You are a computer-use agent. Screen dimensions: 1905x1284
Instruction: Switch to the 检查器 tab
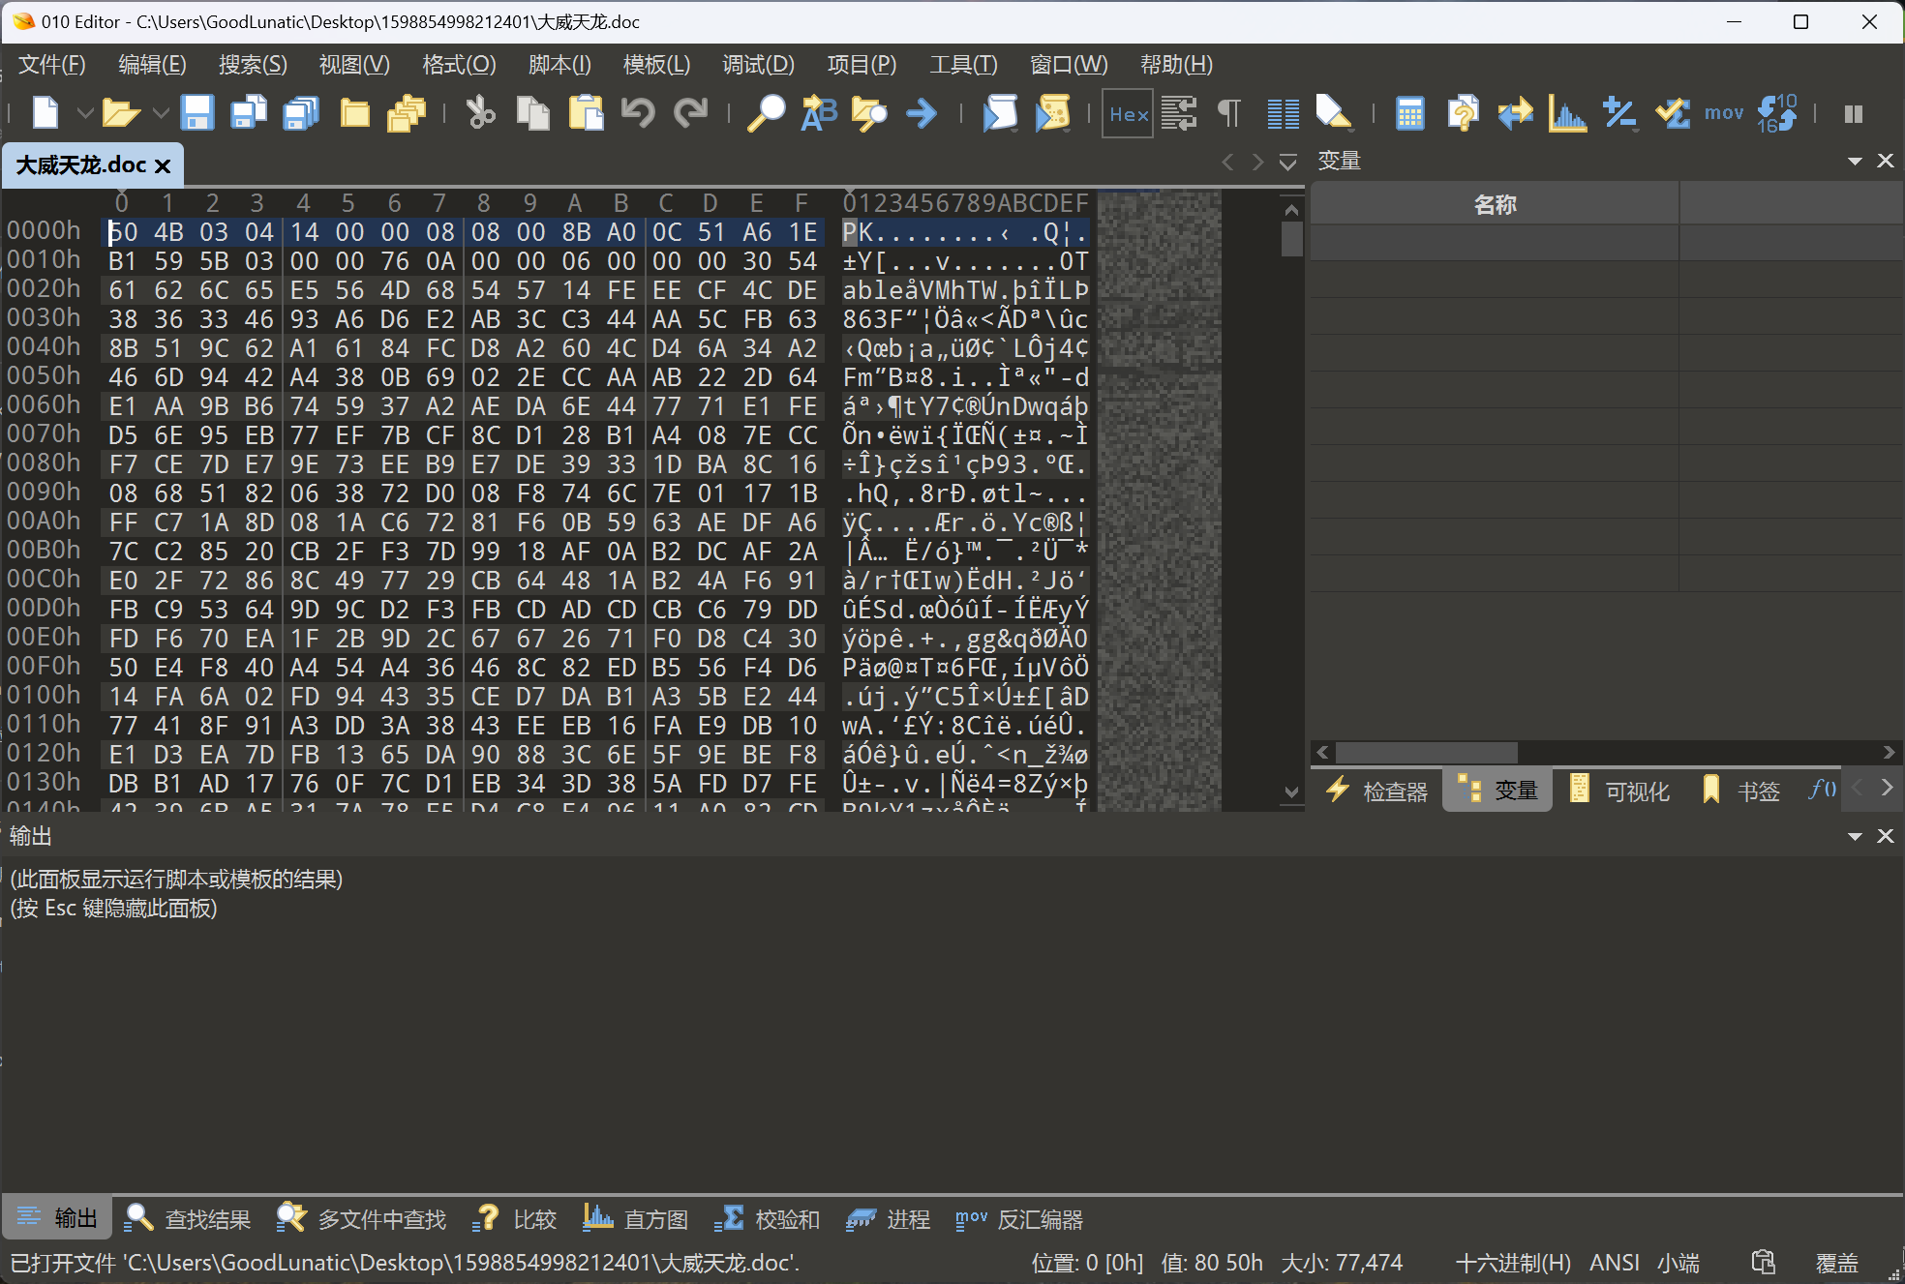[1378, 791]
